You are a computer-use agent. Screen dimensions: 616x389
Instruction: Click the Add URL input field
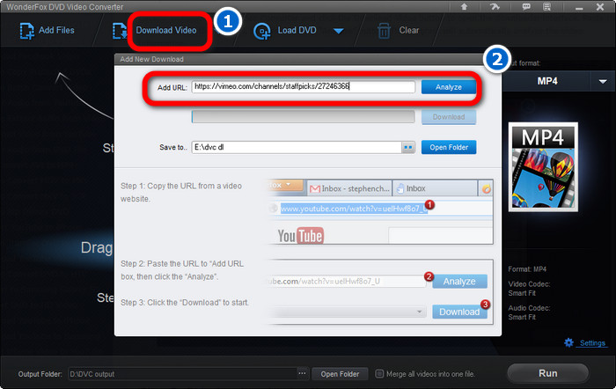pyautogui.click(x=303, y=87)
